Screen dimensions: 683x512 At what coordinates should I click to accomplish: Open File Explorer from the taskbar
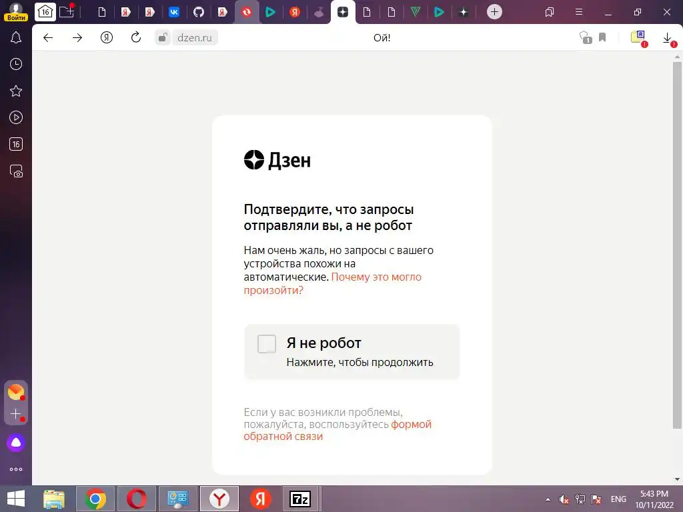[54, 499]
